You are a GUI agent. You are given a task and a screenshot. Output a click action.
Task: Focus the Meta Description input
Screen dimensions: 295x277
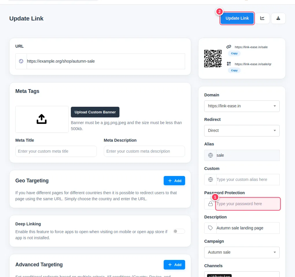[144, 151]
